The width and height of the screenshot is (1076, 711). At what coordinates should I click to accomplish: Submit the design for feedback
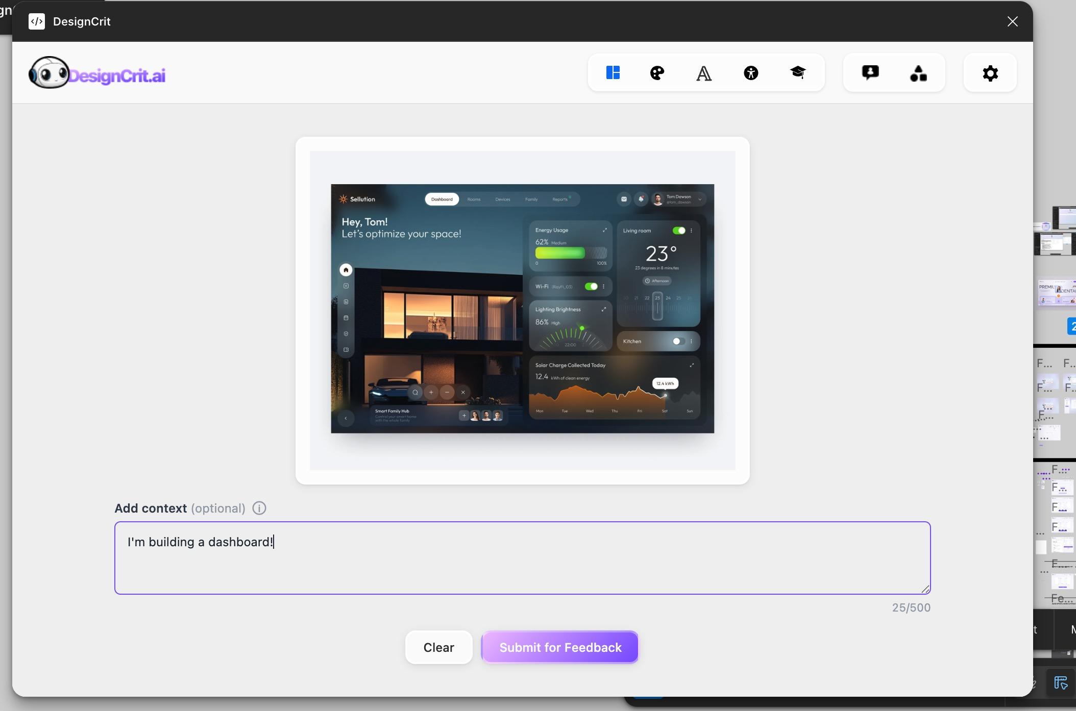(x=559, y=647)
